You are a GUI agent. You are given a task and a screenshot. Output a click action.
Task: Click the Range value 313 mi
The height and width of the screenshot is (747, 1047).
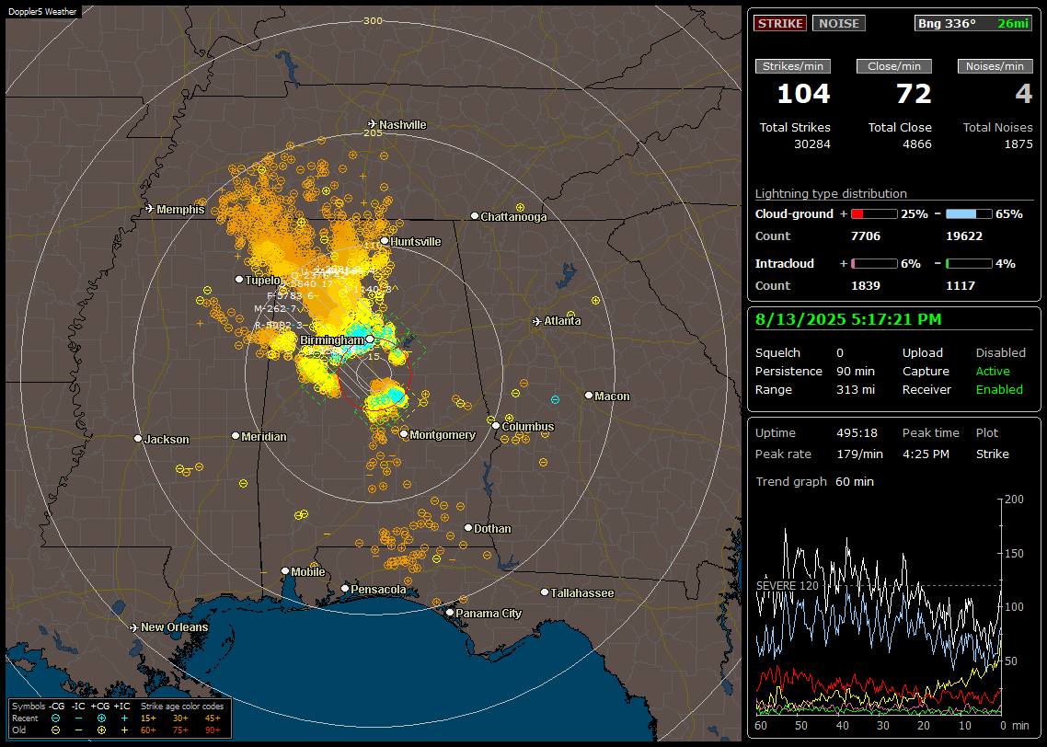[x=856, y=390]
